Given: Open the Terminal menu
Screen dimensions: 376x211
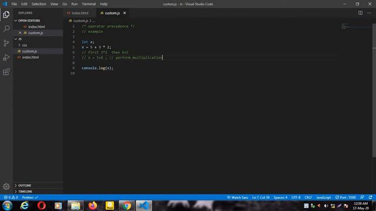Looking at the screenshot, I should [89, 4].
